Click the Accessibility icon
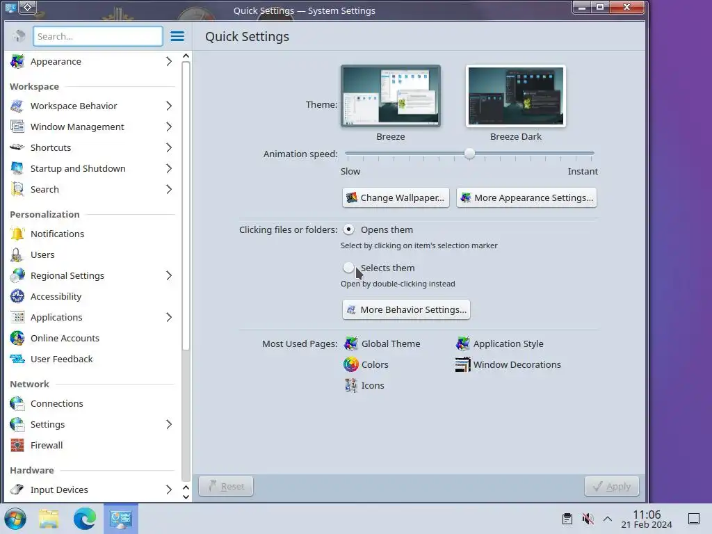Viewport: 712px width, 534px height. point(17,296)
